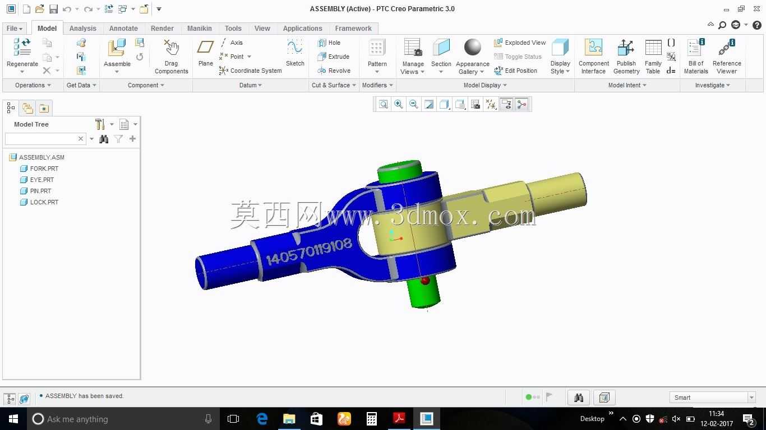Click the Zoom Out graphics icon
766x430 pixels.
pyautogui.click(x=414, y=104)
